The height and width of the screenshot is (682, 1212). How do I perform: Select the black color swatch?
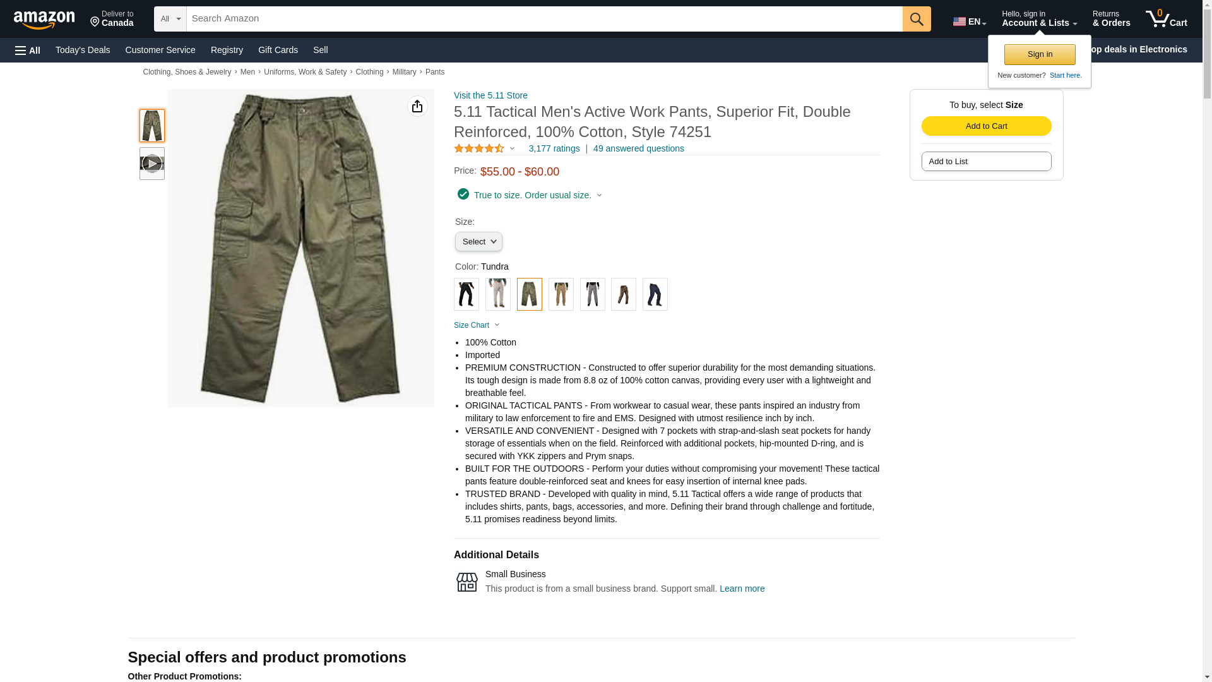pos(466,294)
